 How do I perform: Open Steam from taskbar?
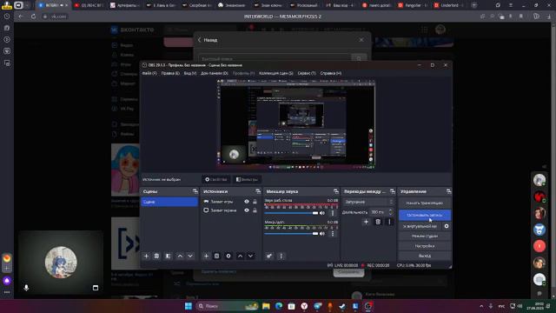pos(342,306)
